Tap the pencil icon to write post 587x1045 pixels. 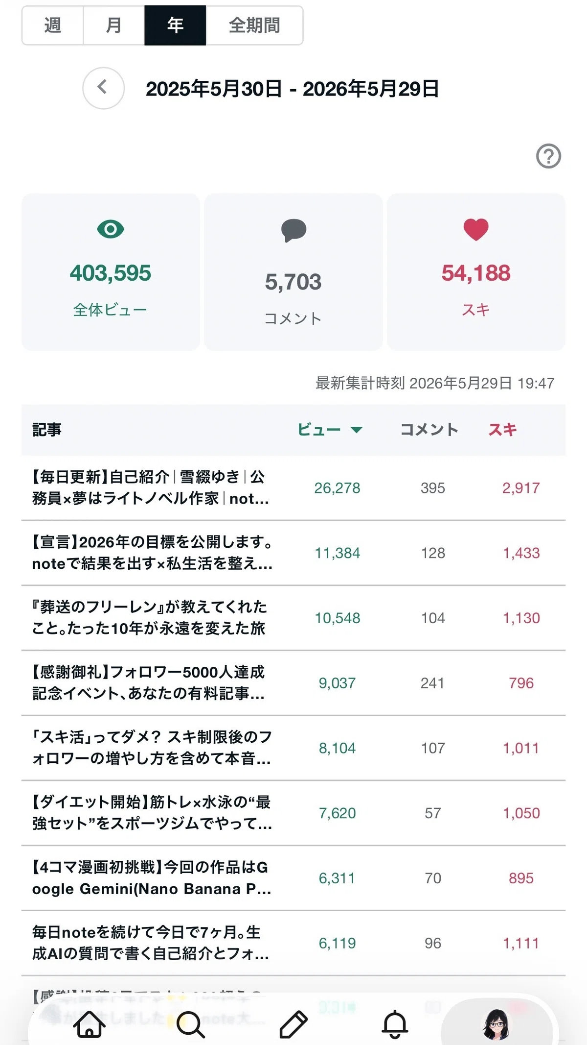click(293, 1024)
